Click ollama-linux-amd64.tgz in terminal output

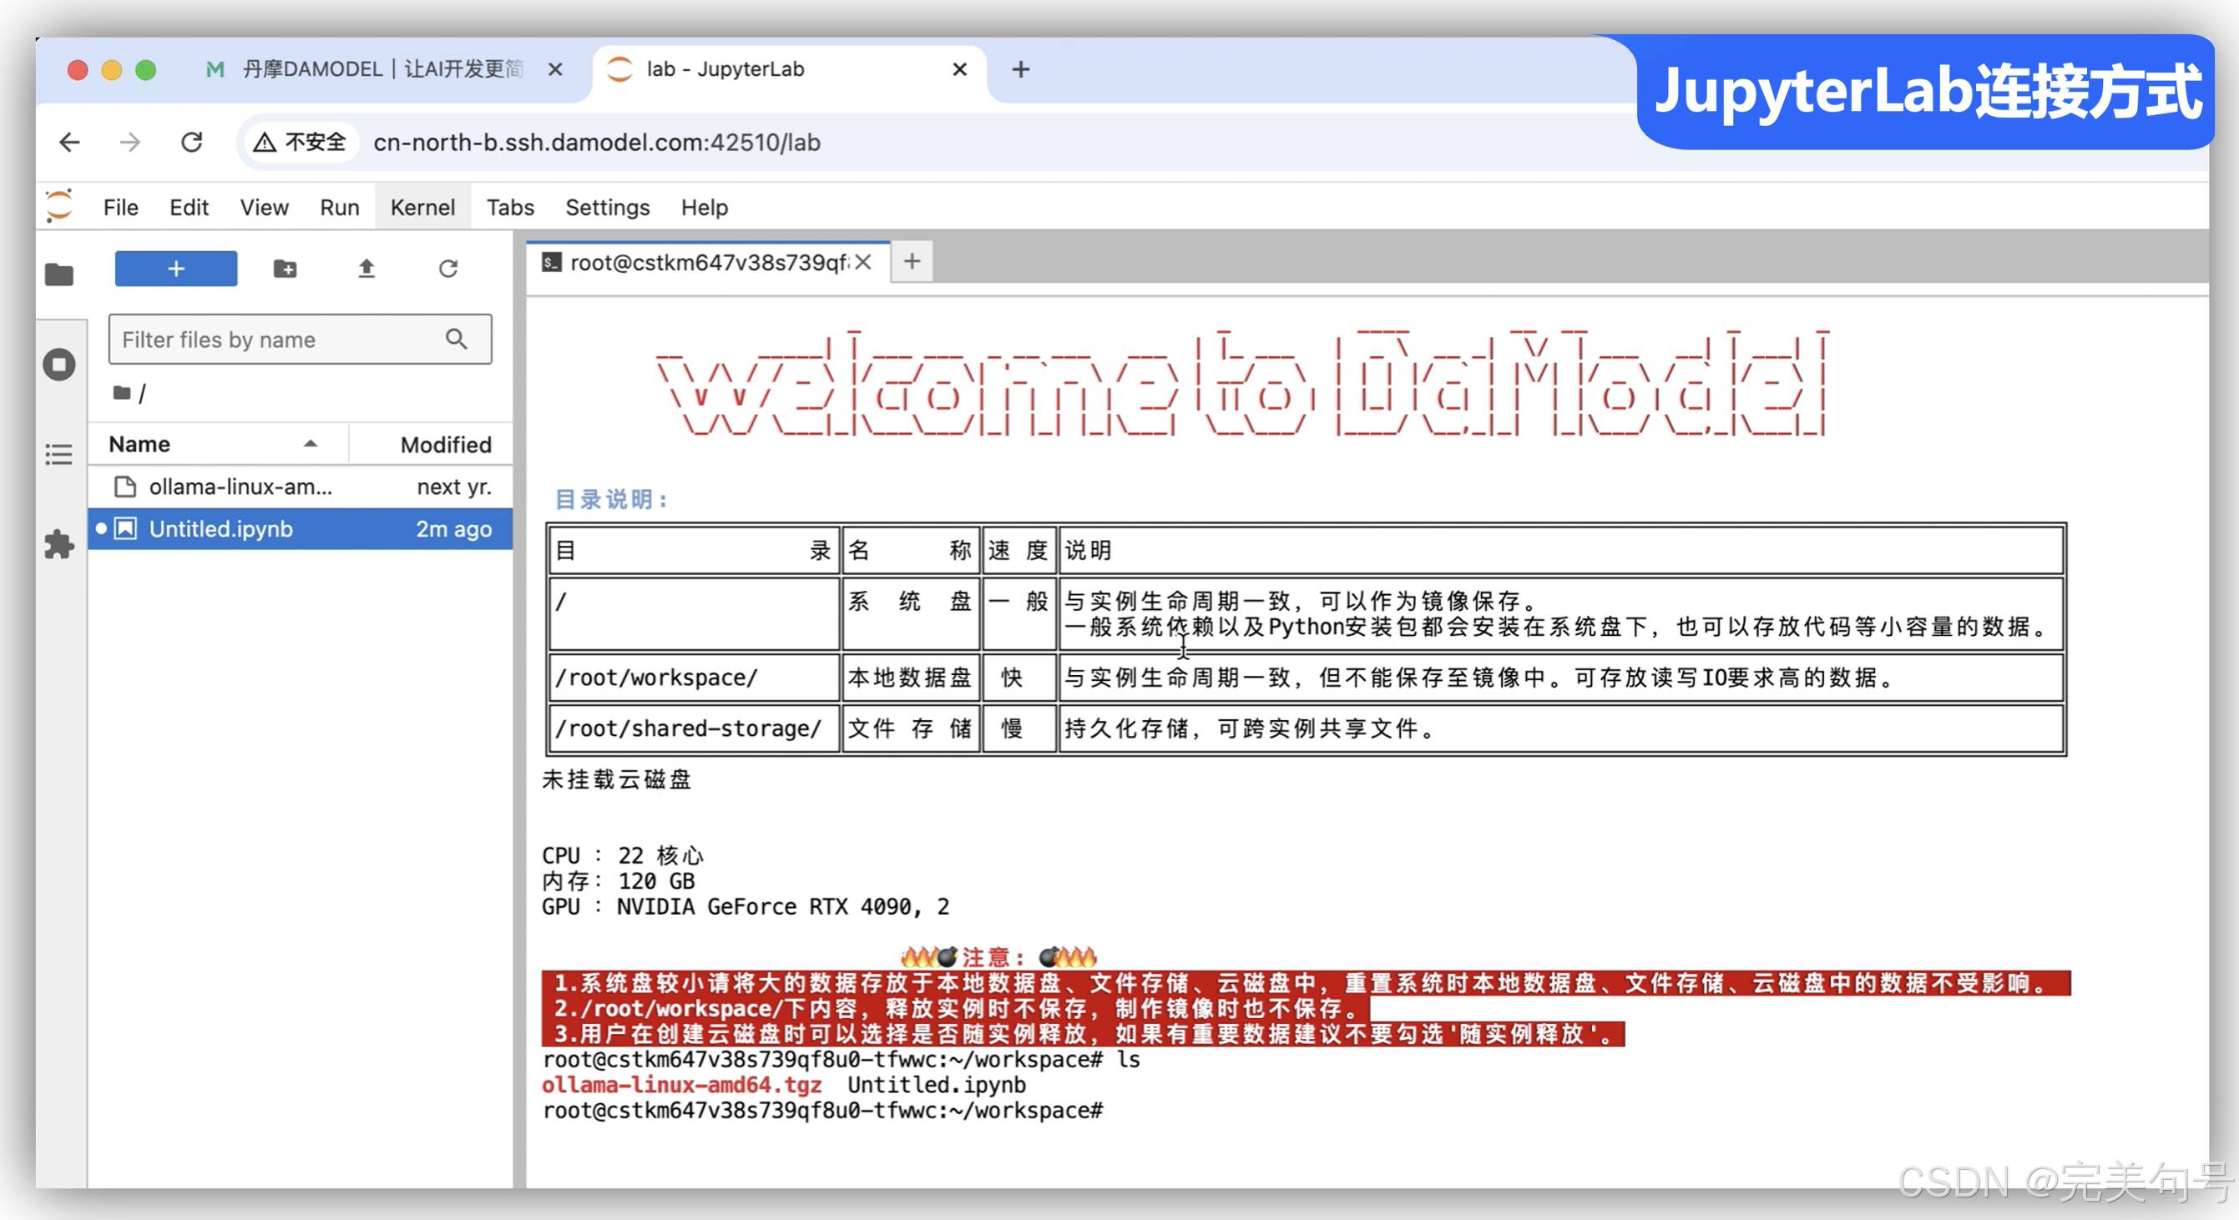point(681,1086)
